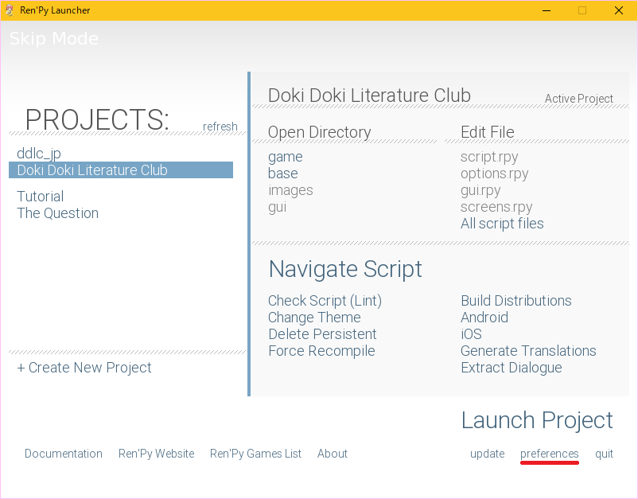Click Force Recompile
This screenshot has height=499, width=638.
click(321, 351)
